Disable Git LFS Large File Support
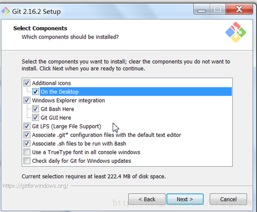Screen dimensions: 257x212 pyautogui.click(x=27, y=126)
